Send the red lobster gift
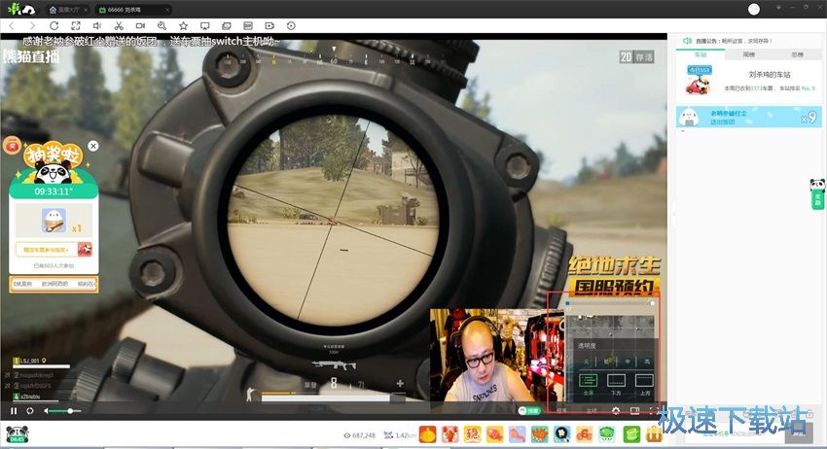Screen dimensions: 827x449 tap(449, 434)
